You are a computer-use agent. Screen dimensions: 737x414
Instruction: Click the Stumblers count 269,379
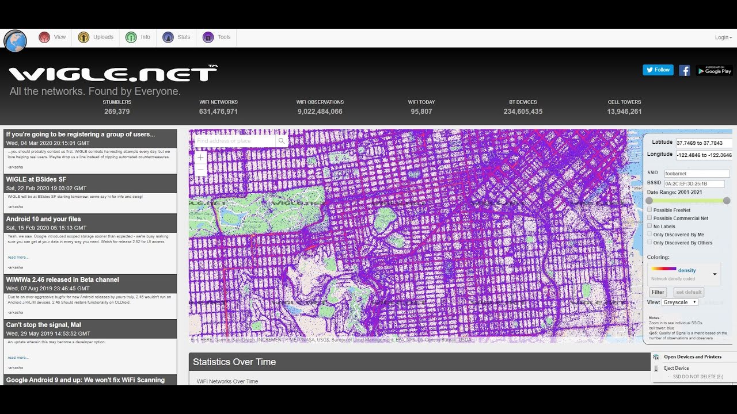[x=117, y=112]
